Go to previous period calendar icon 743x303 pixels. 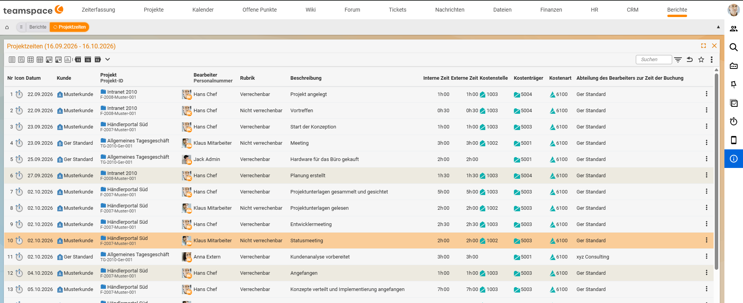(78, 60)
